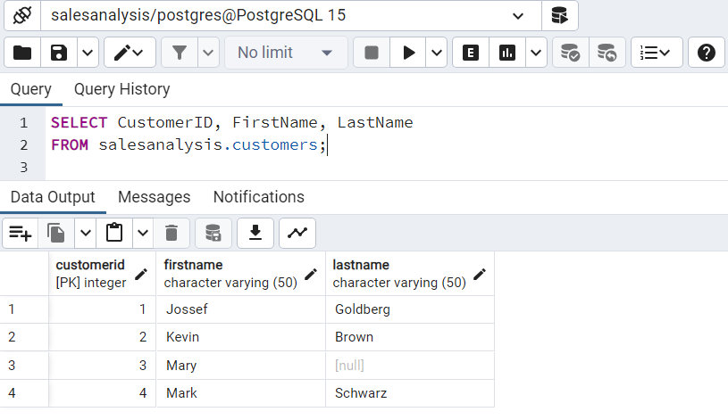Click the Explain query icon

tap(471, 53)
